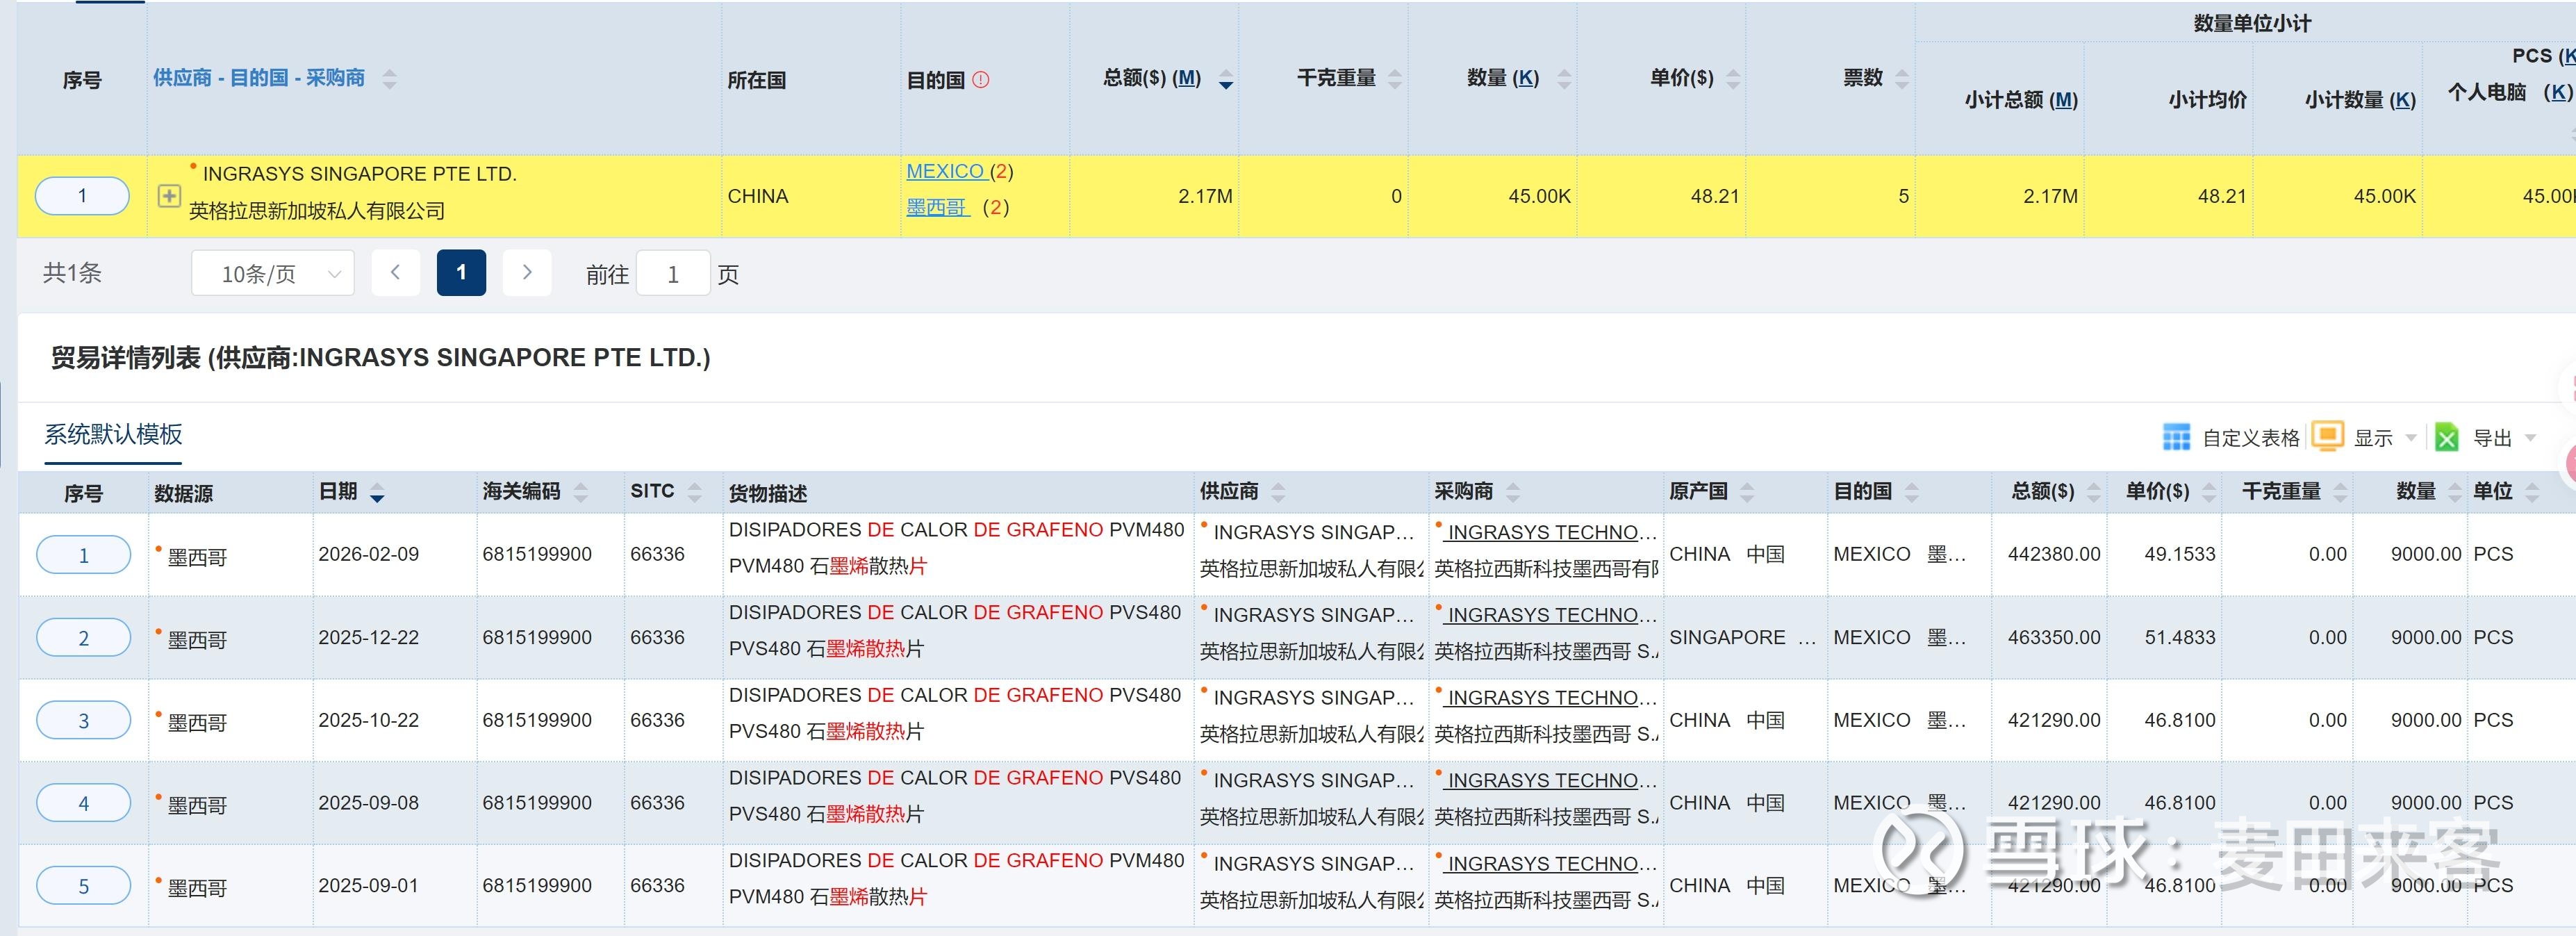
Task: Open the MEXICO (2) link
Action: pyautogui.click(x=944, y=171)
